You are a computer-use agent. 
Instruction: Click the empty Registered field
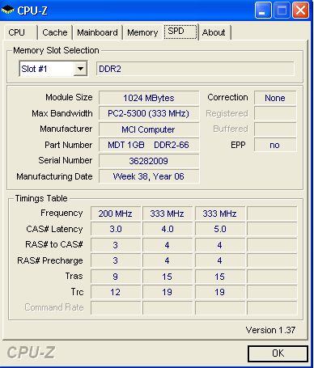pyautogui.click(x=275, y=113)
